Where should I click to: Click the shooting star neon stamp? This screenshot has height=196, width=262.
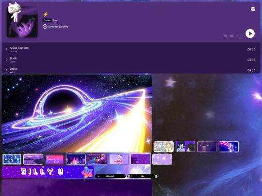click(x=229, y=147)
